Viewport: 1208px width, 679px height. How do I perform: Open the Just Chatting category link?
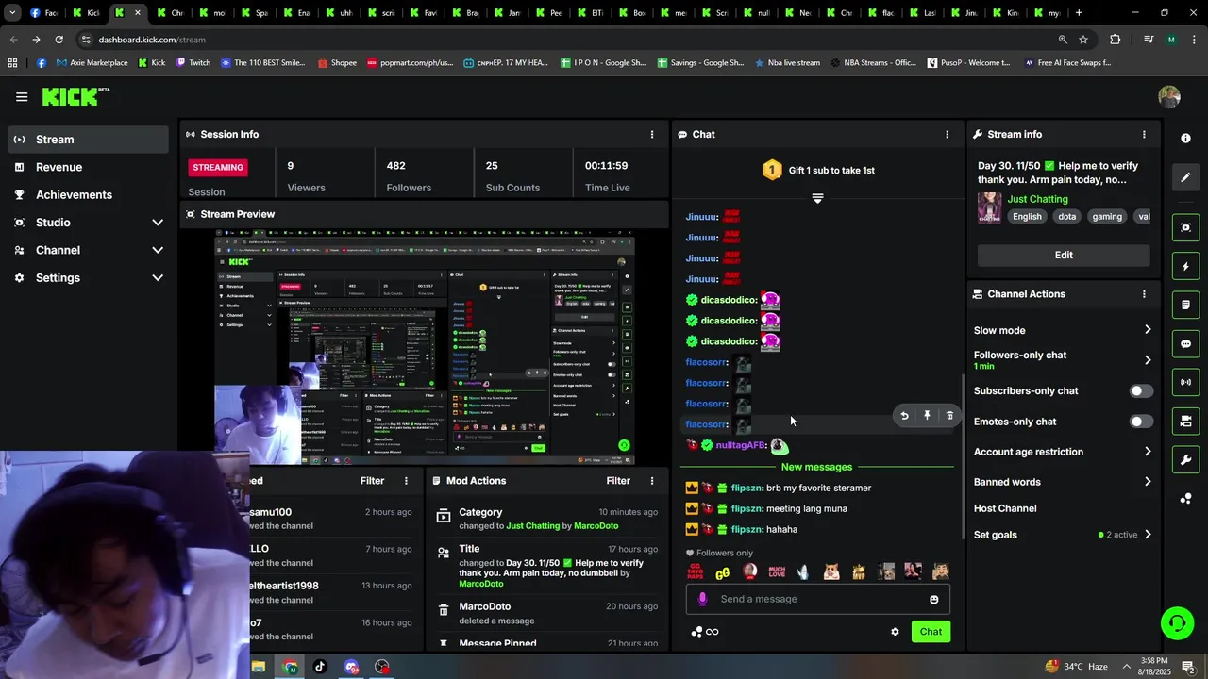1038,199
